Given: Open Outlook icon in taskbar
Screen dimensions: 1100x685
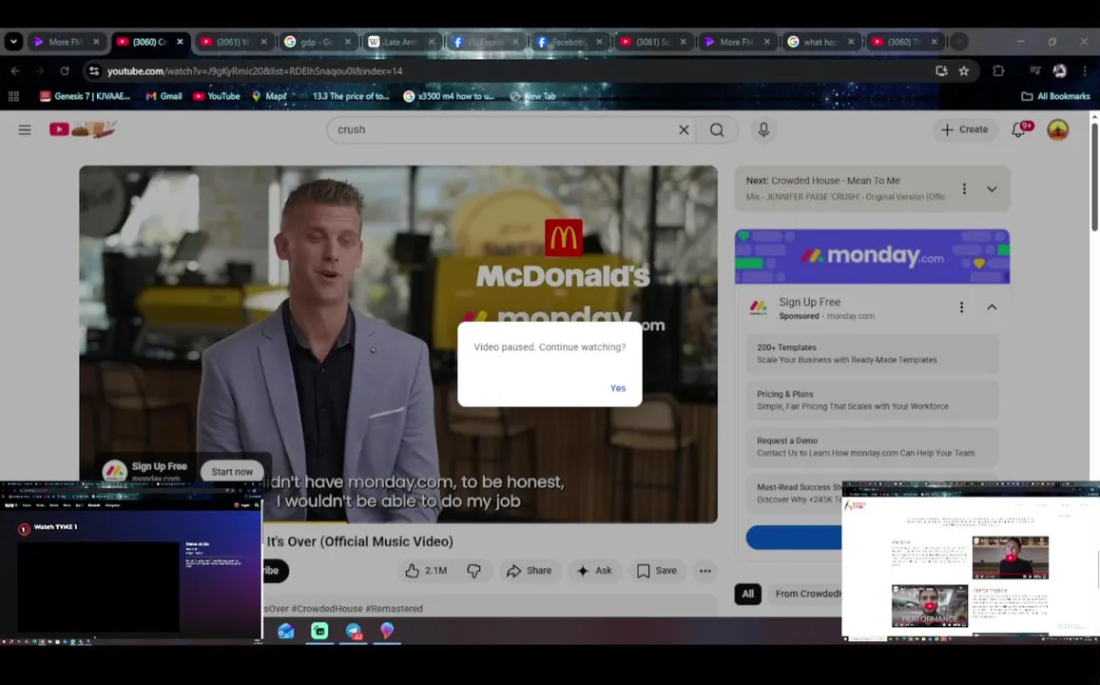Looking at the screenshot, I should point(285,631).
